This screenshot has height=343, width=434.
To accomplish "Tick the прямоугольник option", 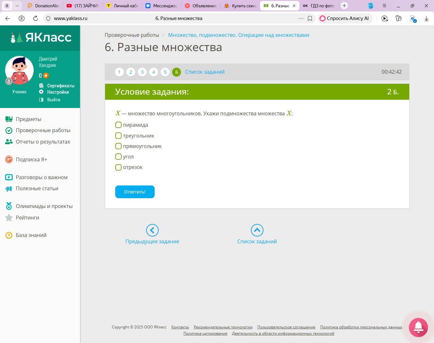I will (x=118, y=146).
